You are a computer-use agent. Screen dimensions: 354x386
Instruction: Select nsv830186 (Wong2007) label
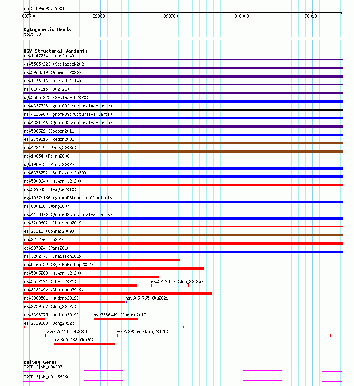tap(48, 207)
